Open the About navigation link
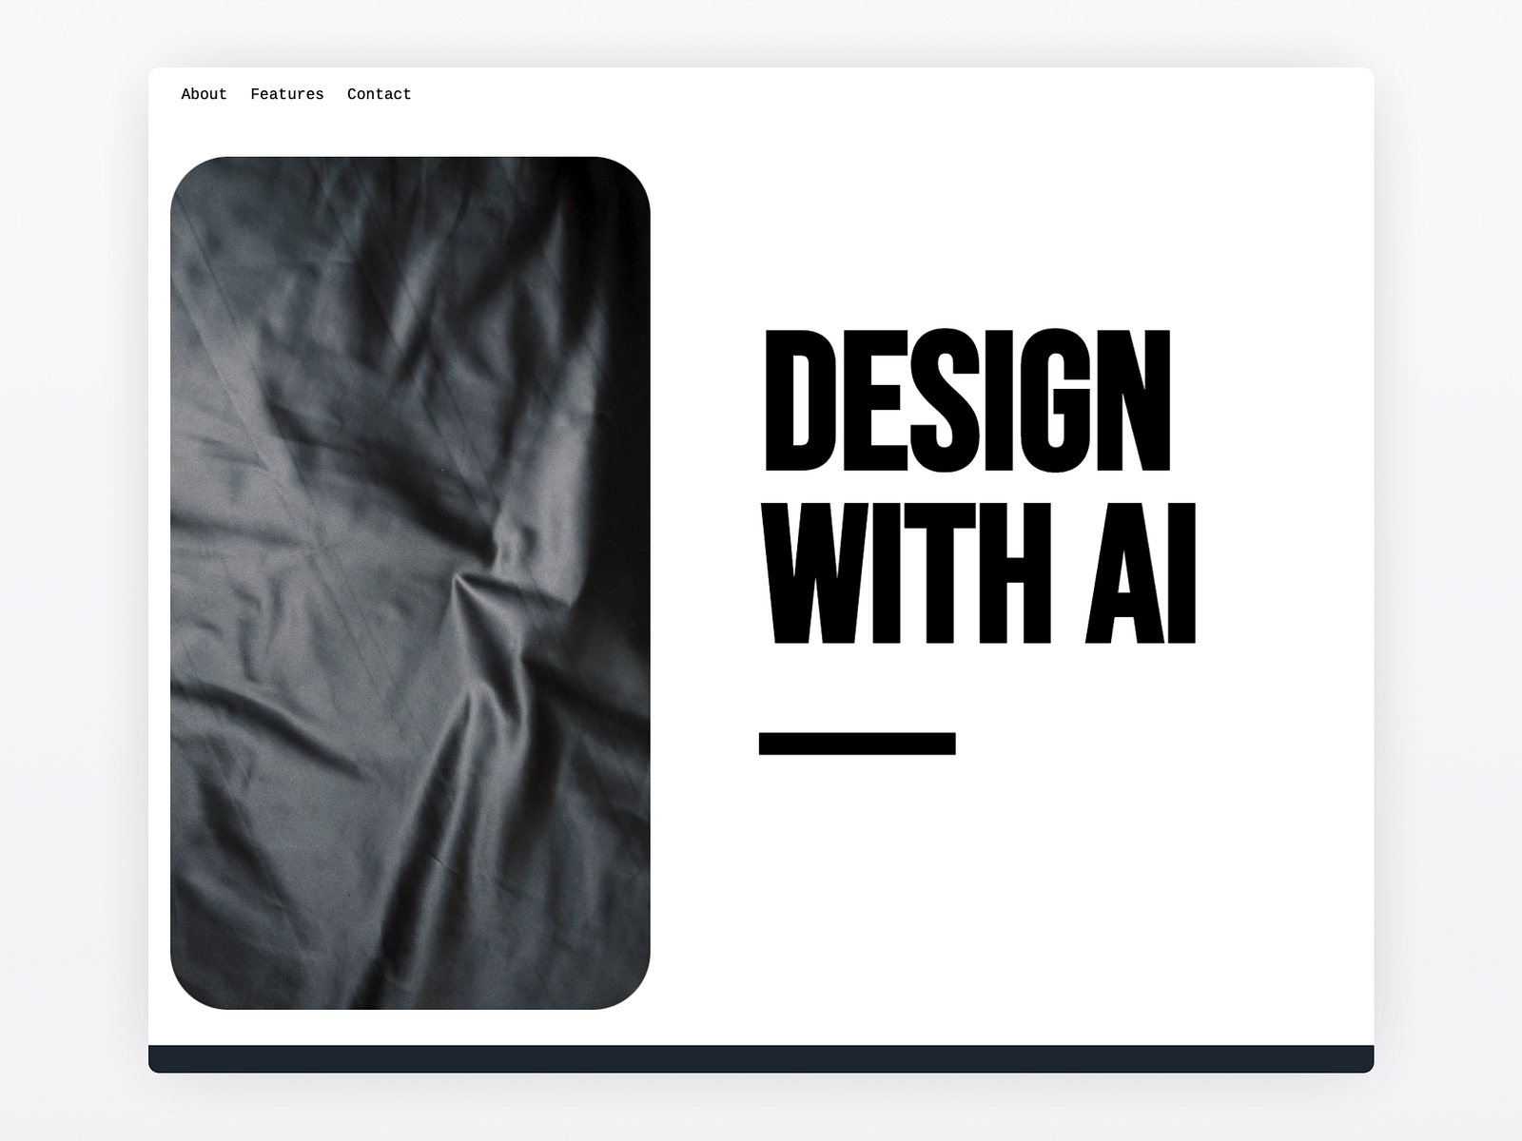1522x1141 pixels. 203,94
